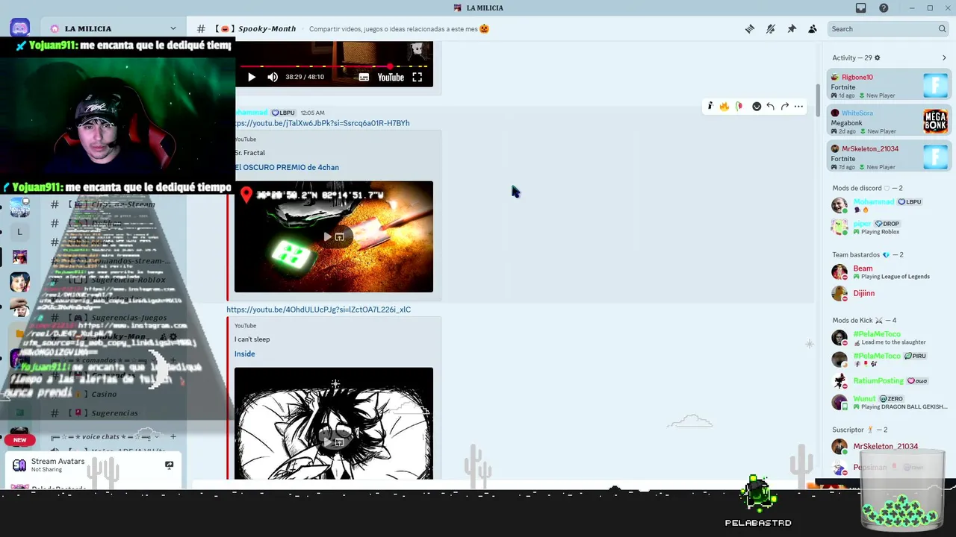Add the first quick reaction emoji
Image resolution: width=956 pixels, height=537 pixels.
click(710, 107)
